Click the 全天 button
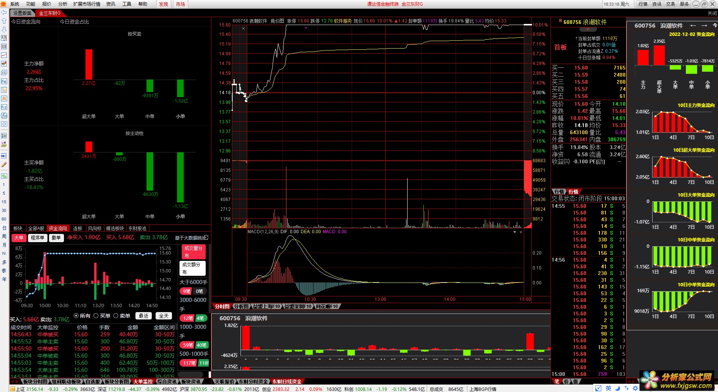The image size is (718, 392). [x=164, y=316]
